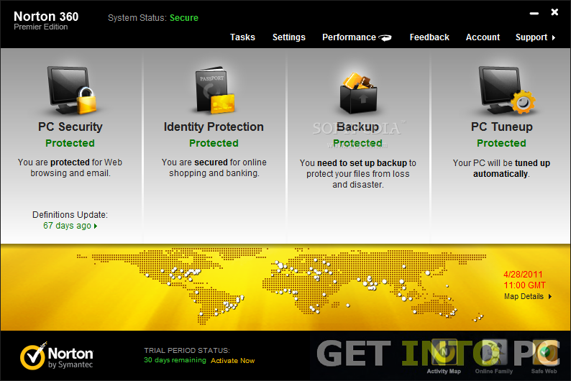This screenshot has height=381, width=571.
Task: Click the Identity Protection heading
Action: coord(214,127)
